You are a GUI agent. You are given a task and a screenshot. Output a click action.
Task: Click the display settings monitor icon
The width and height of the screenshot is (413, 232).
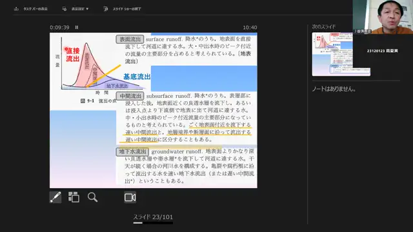click(65, 9)
